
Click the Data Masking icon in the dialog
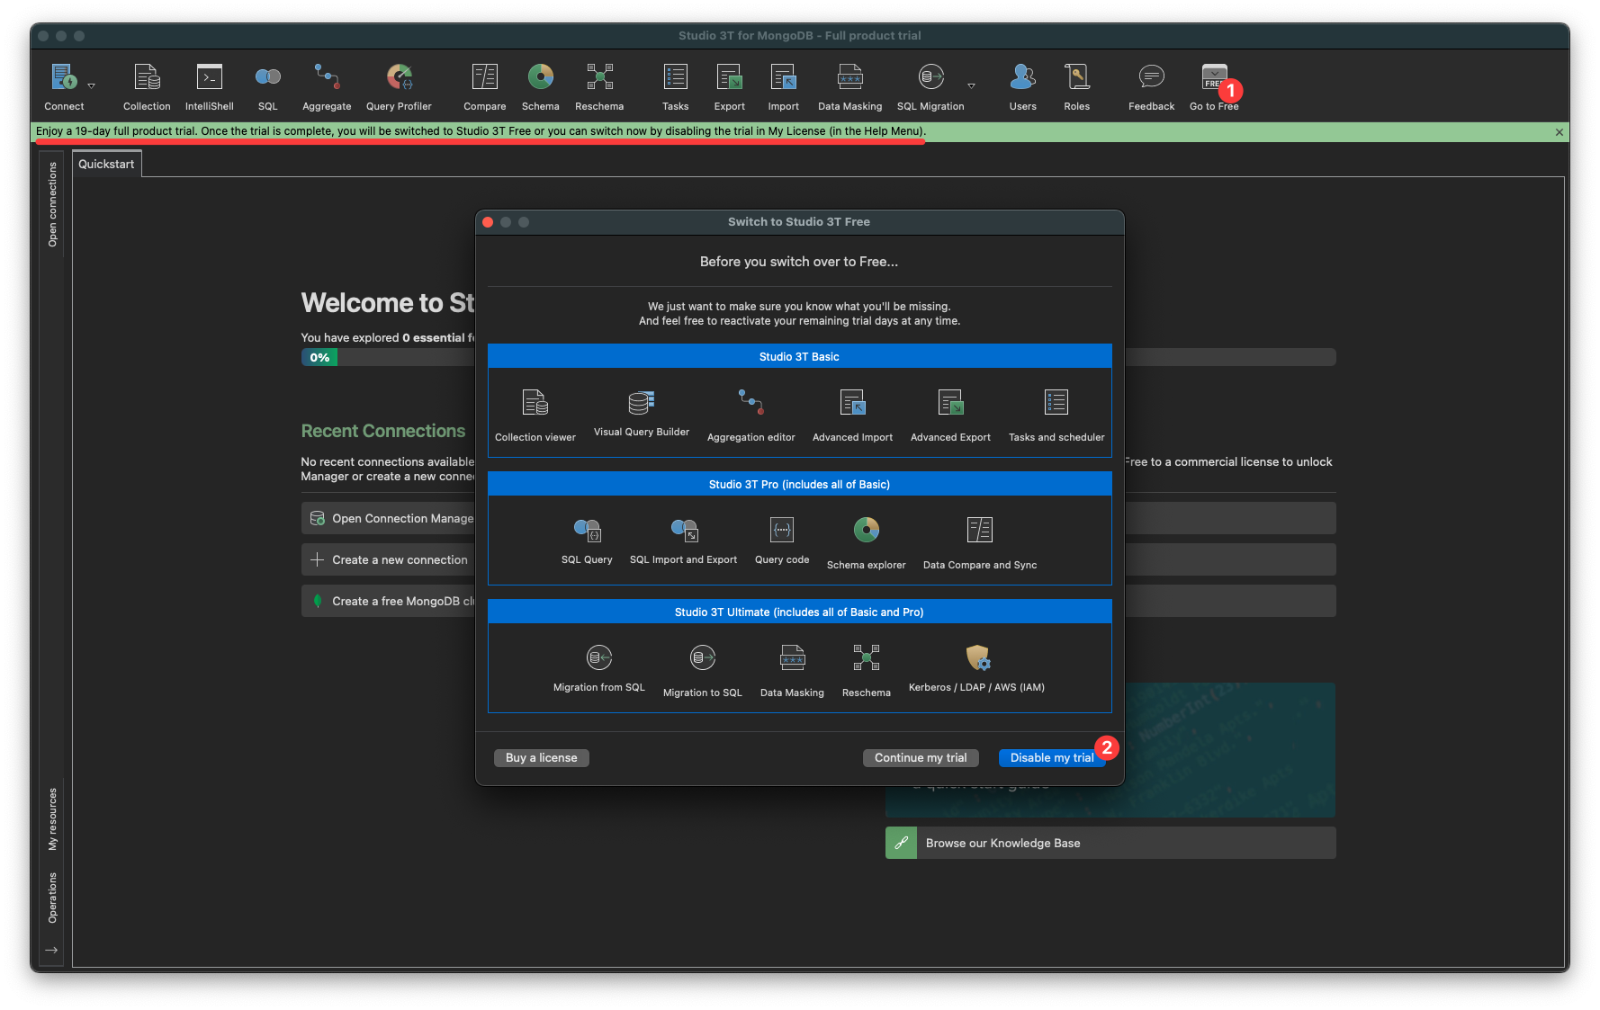[x=792, y=657]
